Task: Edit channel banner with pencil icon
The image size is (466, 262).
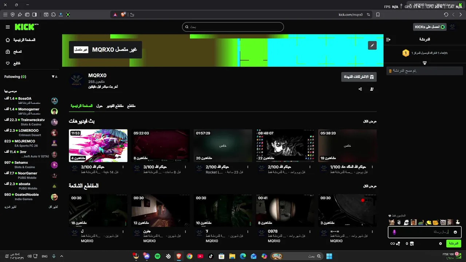Action: point(372,45)
